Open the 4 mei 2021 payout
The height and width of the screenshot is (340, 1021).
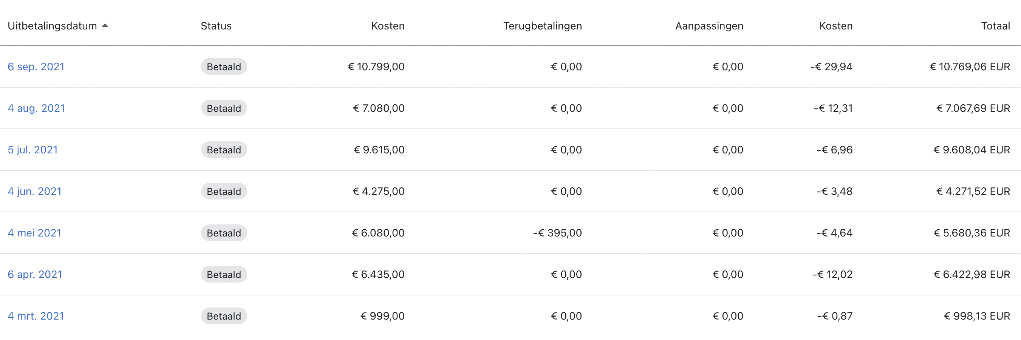click(35, 233)
